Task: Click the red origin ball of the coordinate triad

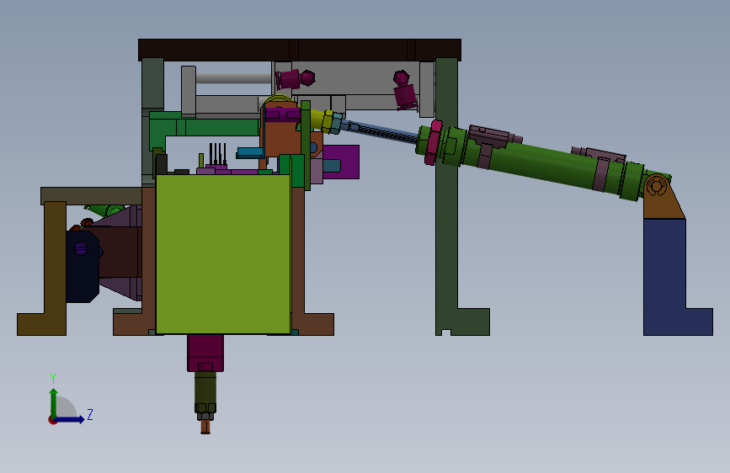Action: 52,420
